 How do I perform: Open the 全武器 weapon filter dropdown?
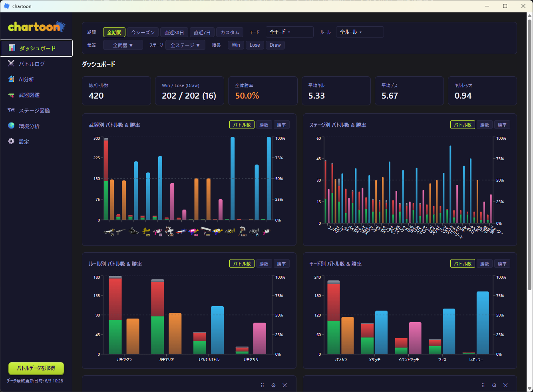pyautogui.click(x=123, y=45)
